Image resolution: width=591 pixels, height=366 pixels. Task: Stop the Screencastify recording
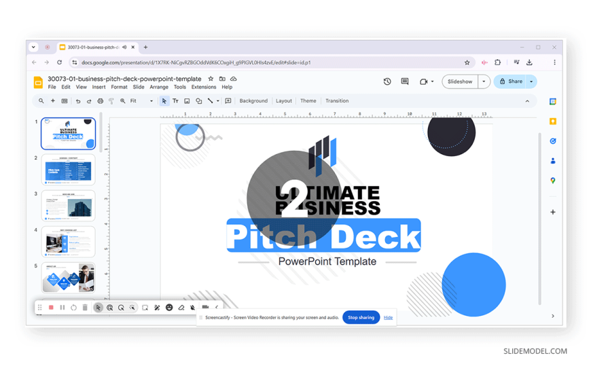(x=51, y=308)
